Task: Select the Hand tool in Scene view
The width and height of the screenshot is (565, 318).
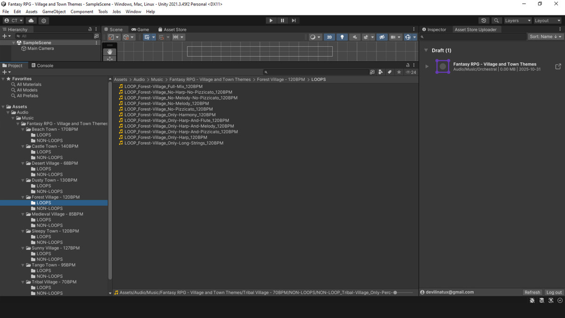Action: point(110,52)
